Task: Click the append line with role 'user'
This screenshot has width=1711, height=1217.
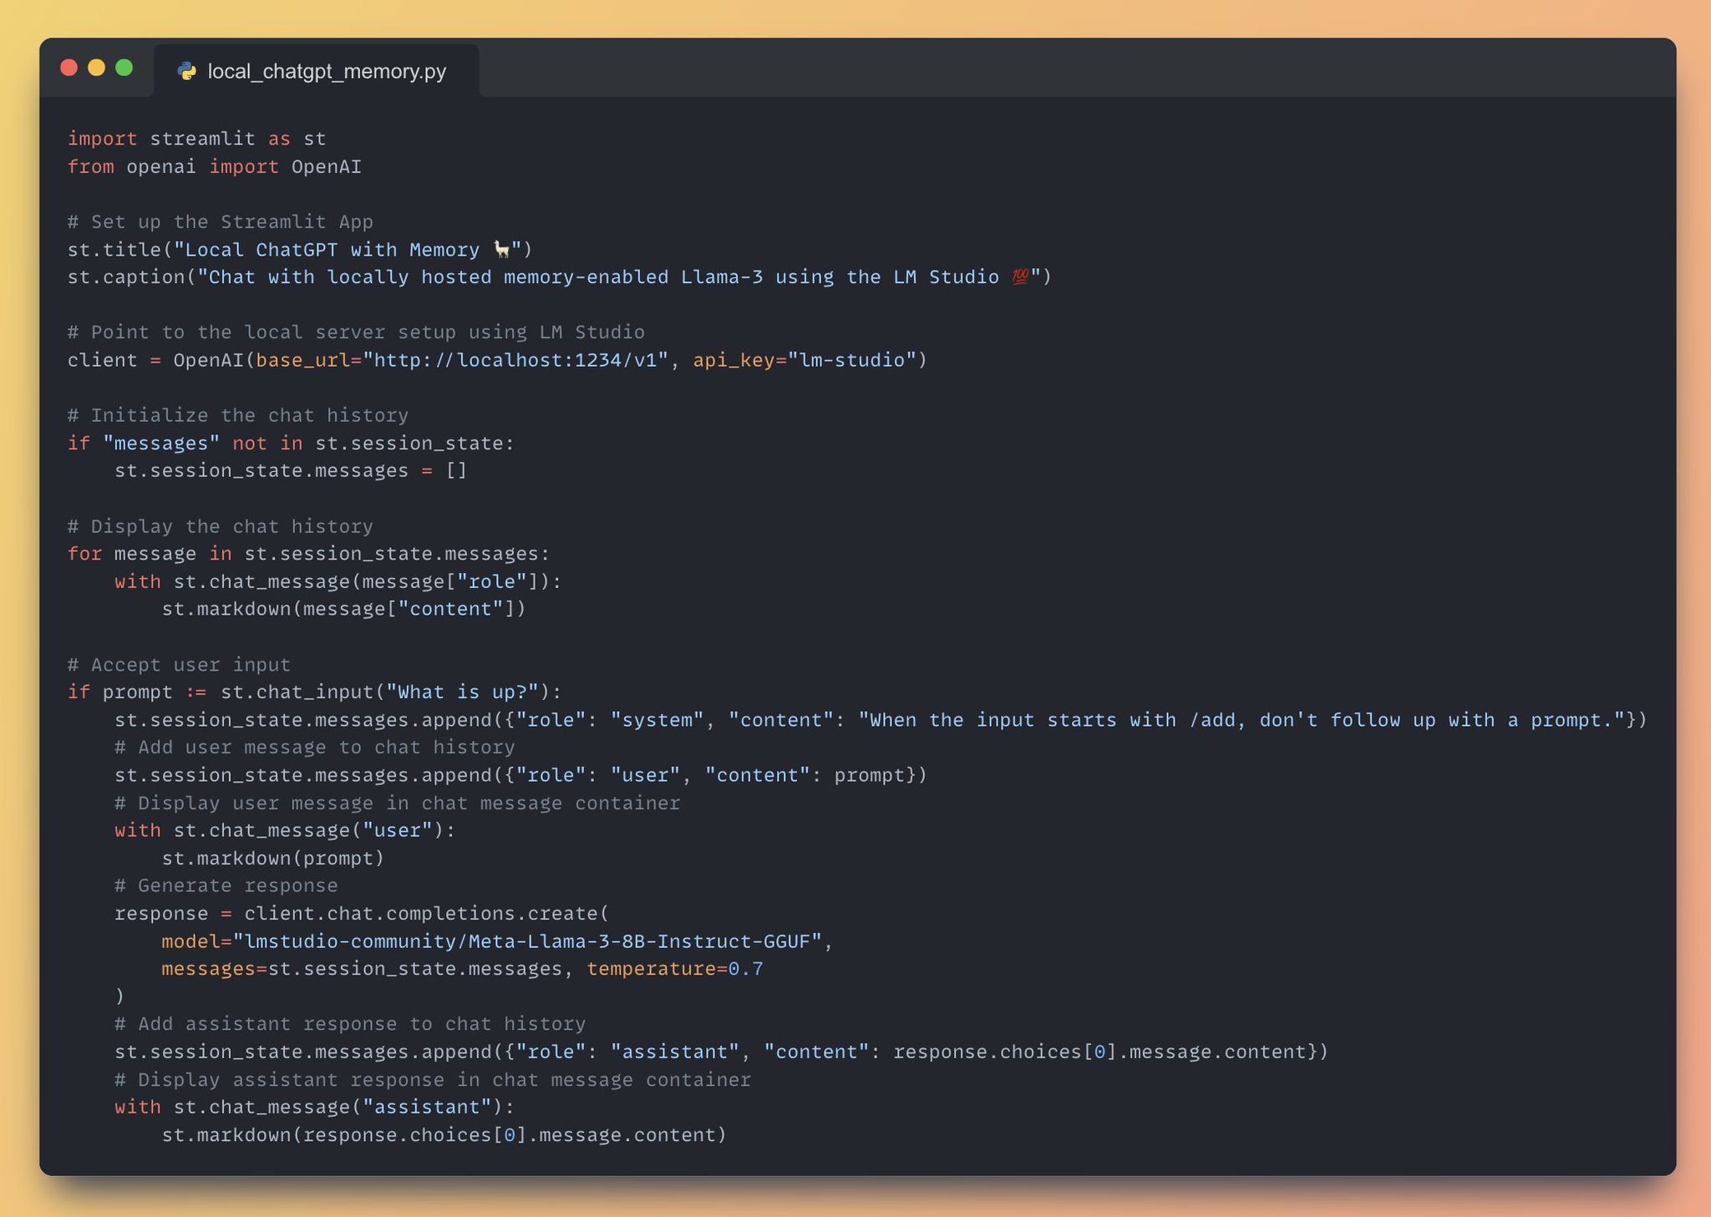Action: click(x=521, y=775)
